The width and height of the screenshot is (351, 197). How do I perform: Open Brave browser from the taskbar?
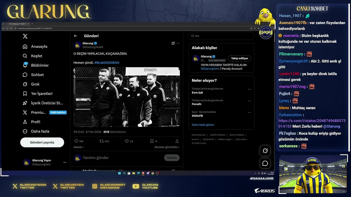pyautogui.click(x=143, y=173)
